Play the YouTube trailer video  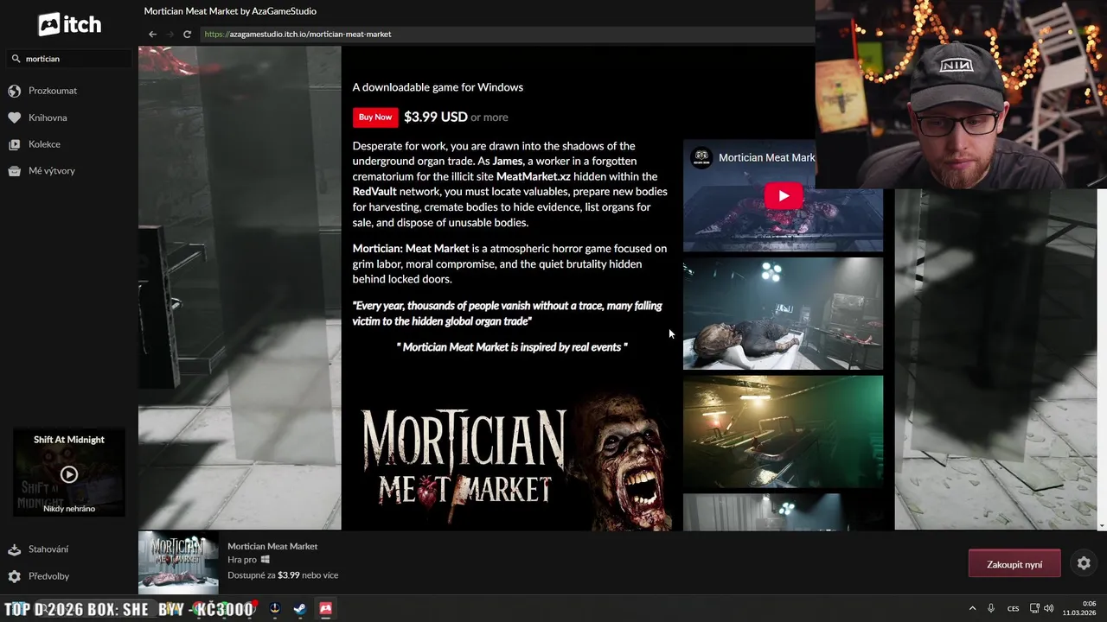[x=783, y=196]
